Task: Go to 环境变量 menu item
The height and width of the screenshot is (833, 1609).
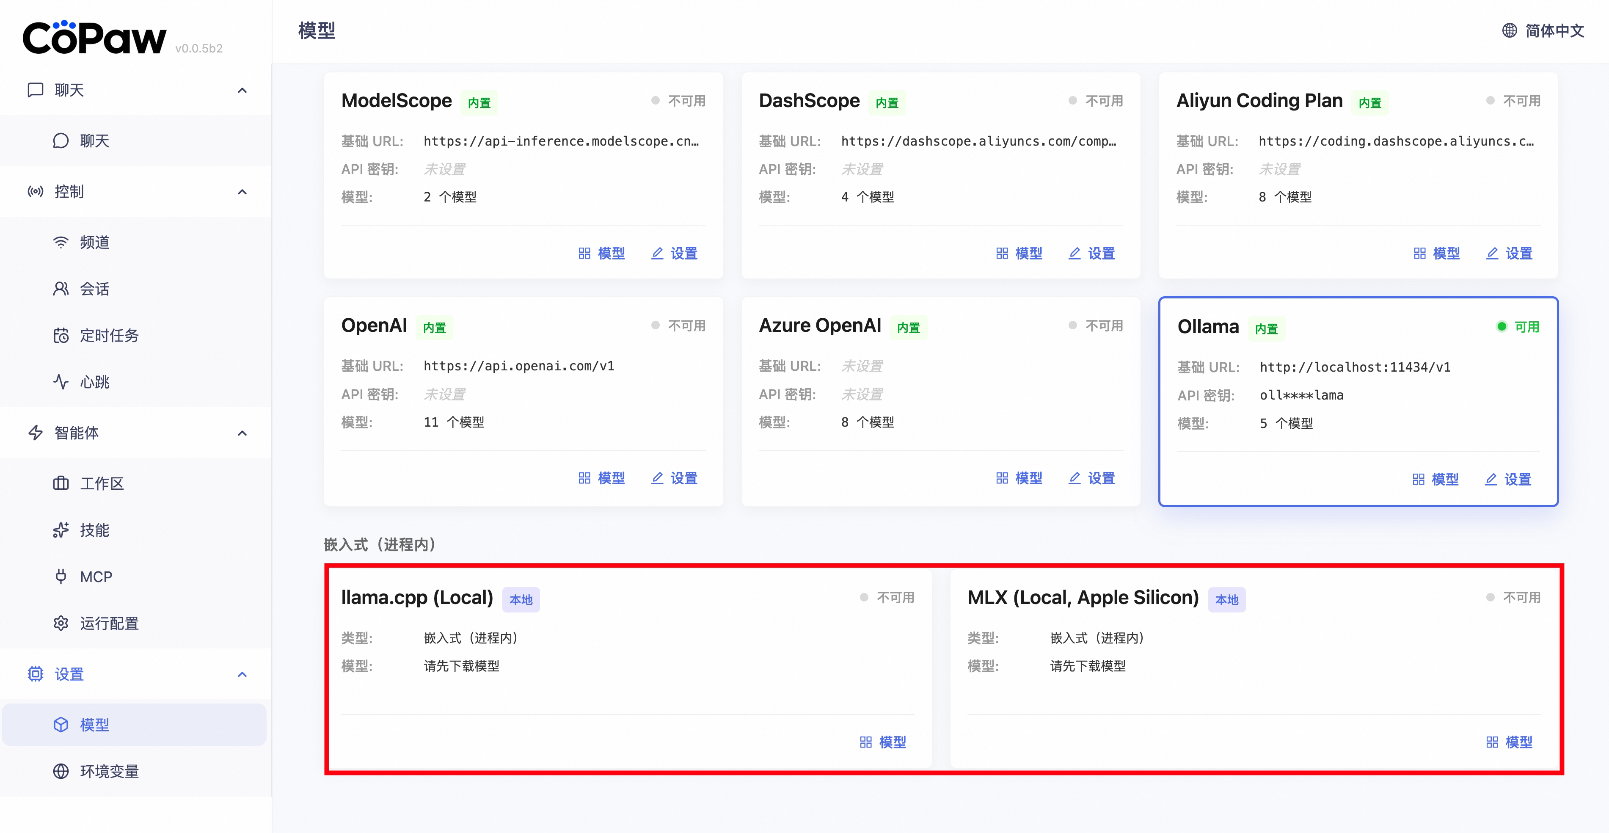Action: (x=109, y=771)
